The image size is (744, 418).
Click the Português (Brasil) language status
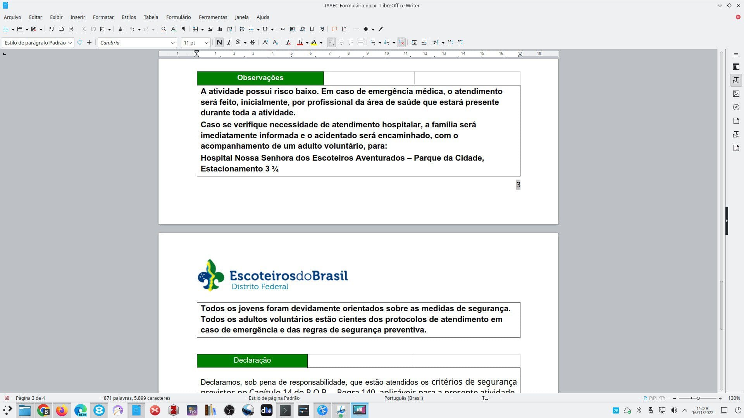coord(403,398)
